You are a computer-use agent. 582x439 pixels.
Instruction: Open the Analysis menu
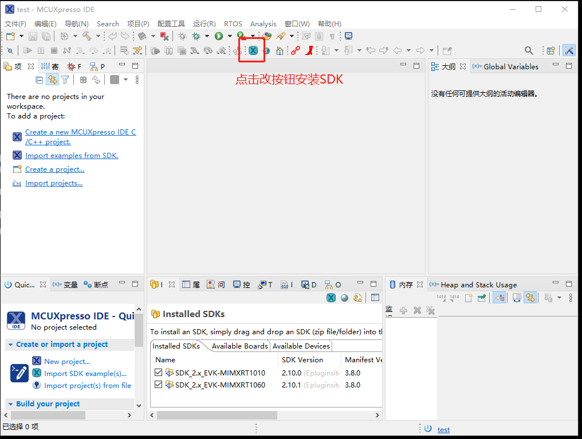pyautogui.click(x=263, y=23)
